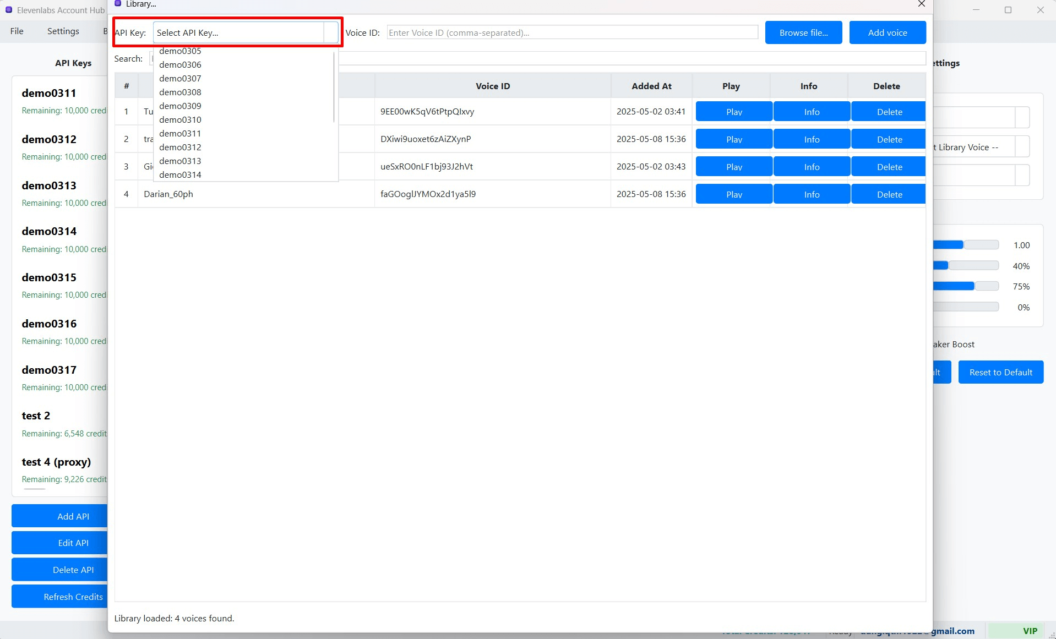This screenshot has width=1056, height=639.
Task: Click the Edit API button
Action: (x=59, y=543)
